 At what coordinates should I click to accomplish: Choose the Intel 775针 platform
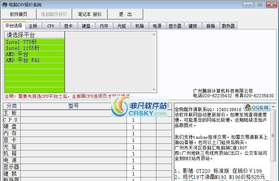pos(34,42)
